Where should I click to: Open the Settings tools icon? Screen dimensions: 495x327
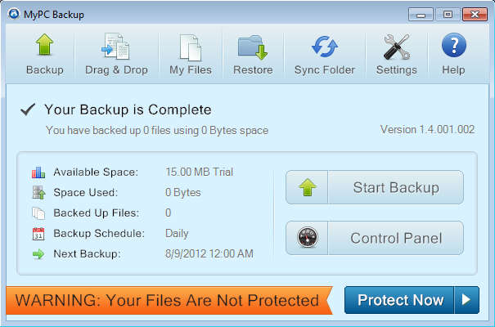396,47
